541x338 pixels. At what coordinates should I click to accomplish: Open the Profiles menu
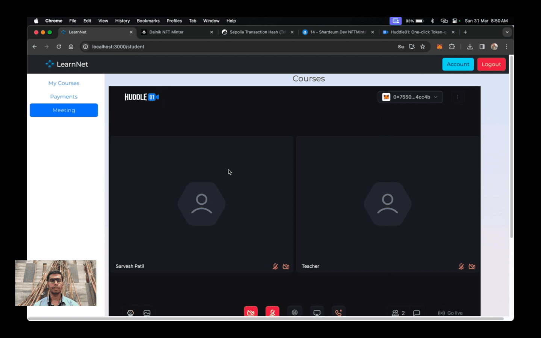pos(174,21)
